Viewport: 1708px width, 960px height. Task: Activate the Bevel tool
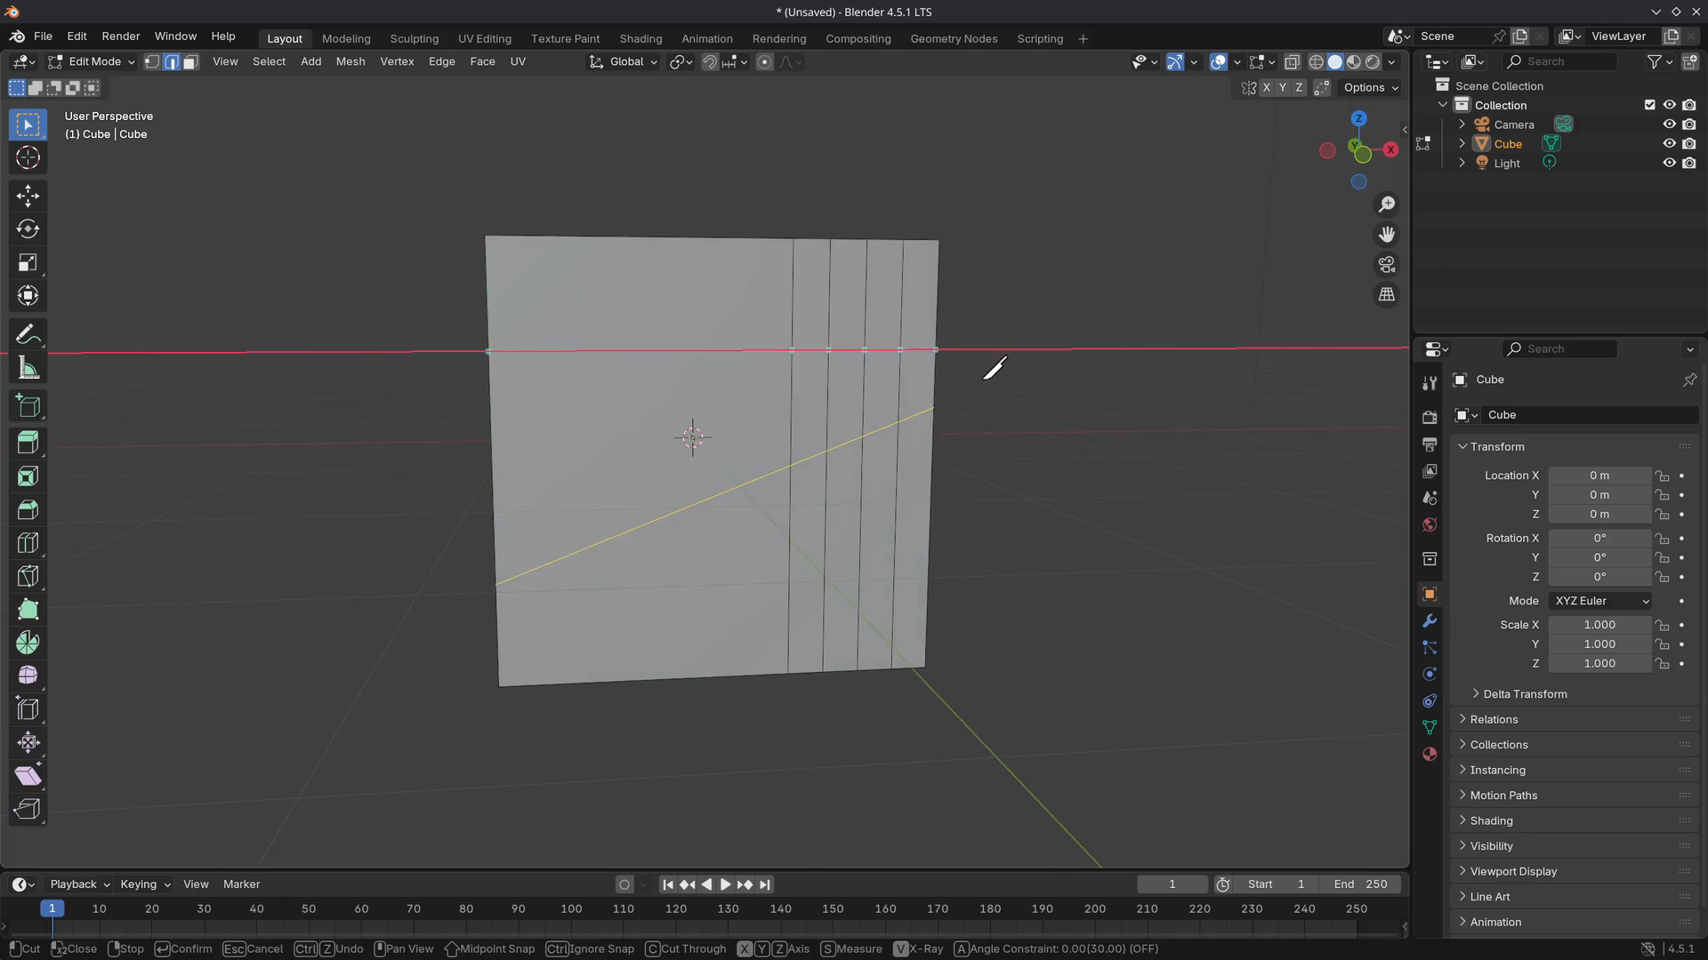(28, 509)
